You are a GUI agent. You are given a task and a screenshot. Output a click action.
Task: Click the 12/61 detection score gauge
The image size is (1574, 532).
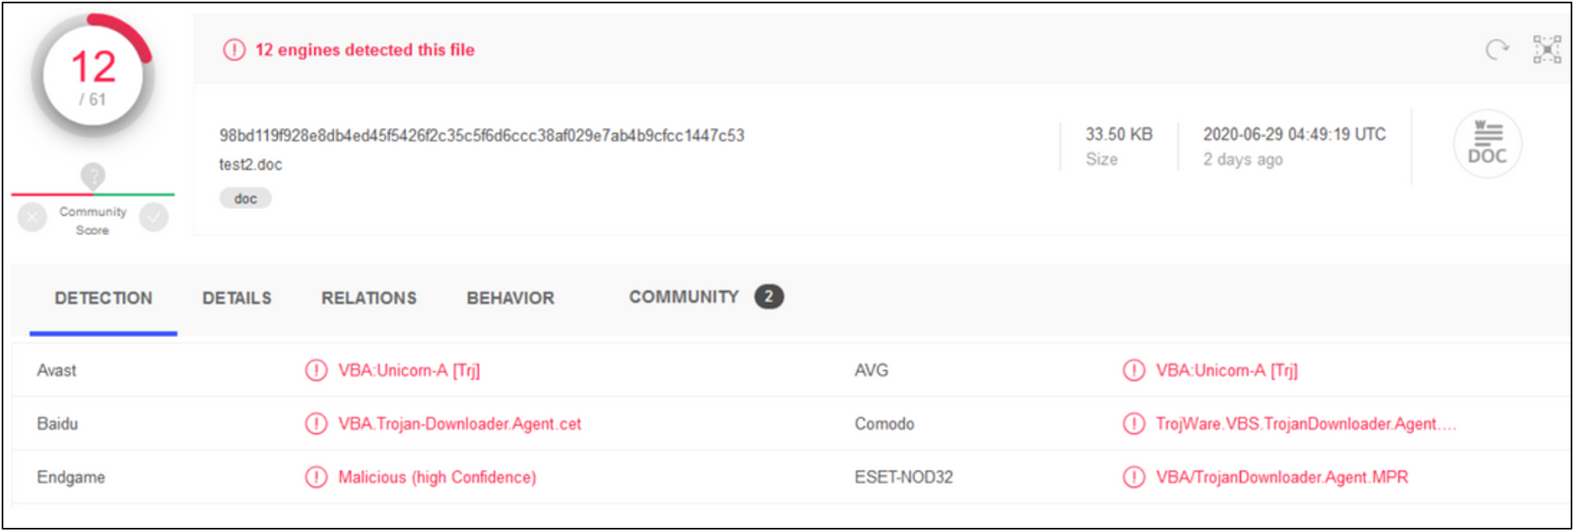pos(93,77)
